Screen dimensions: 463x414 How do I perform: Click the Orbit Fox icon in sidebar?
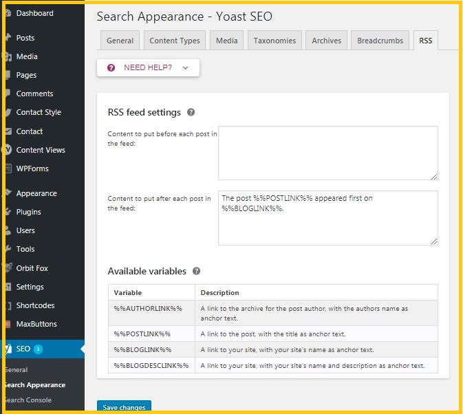8,268
